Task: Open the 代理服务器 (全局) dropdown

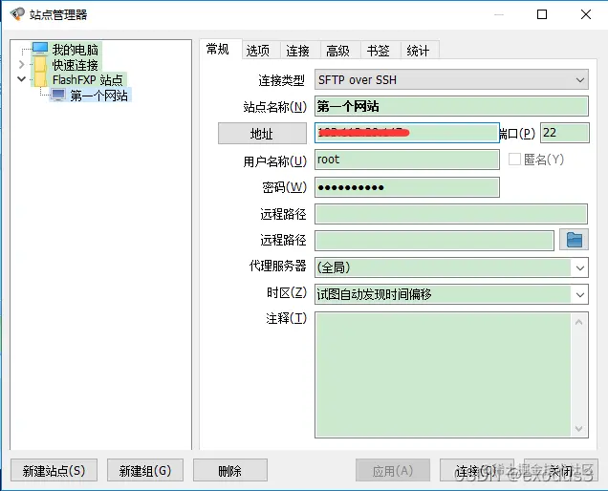Action: pos(579,267)
